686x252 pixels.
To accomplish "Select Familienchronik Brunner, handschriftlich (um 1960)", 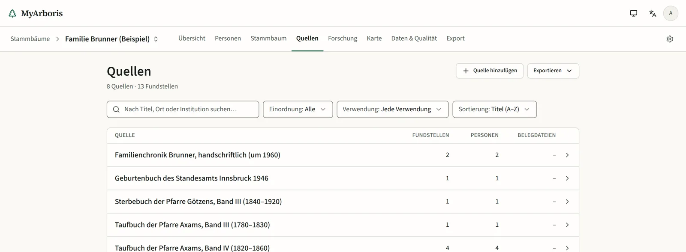I will tap(343, 155).
